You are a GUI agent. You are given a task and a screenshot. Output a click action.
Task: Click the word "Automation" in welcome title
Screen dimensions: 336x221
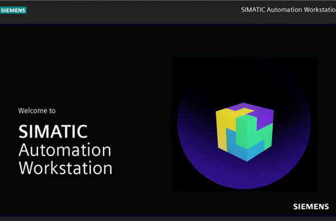(65, 150)
